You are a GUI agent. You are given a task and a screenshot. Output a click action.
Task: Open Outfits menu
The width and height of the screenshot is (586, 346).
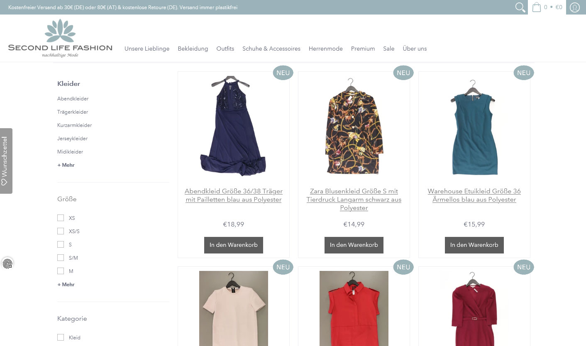(x=225, y=49)
